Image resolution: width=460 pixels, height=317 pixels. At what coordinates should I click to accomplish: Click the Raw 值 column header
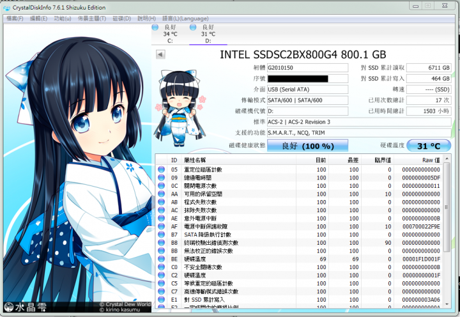[x=418, y=160]
